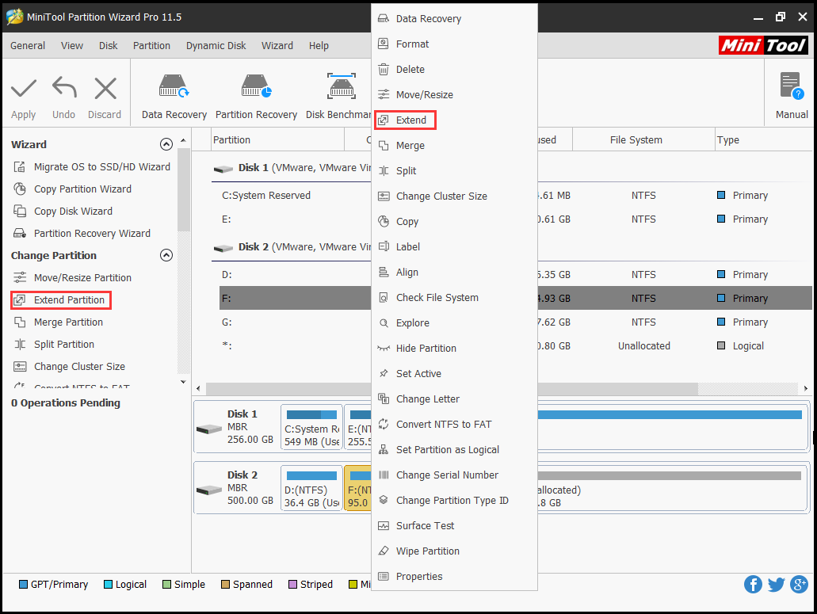
Task: Open the Dynamic Disk menu
Action: 216,45
